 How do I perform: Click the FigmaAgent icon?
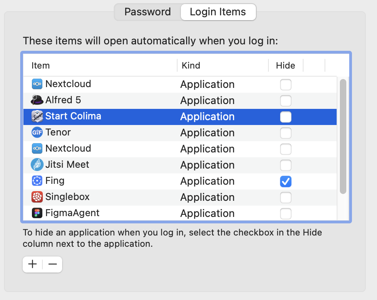click(37, 213)
